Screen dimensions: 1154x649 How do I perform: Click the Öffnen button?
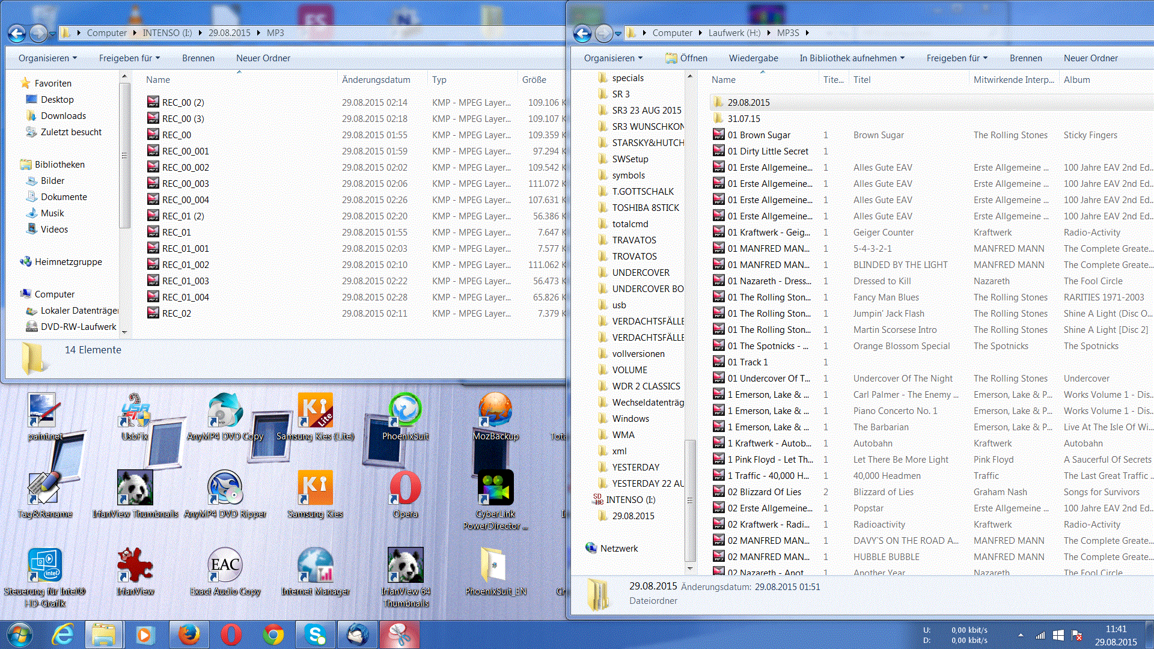[686, 58]
